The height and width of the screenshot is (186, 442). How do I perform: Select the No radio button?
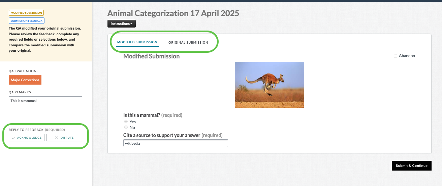[126, 127]
